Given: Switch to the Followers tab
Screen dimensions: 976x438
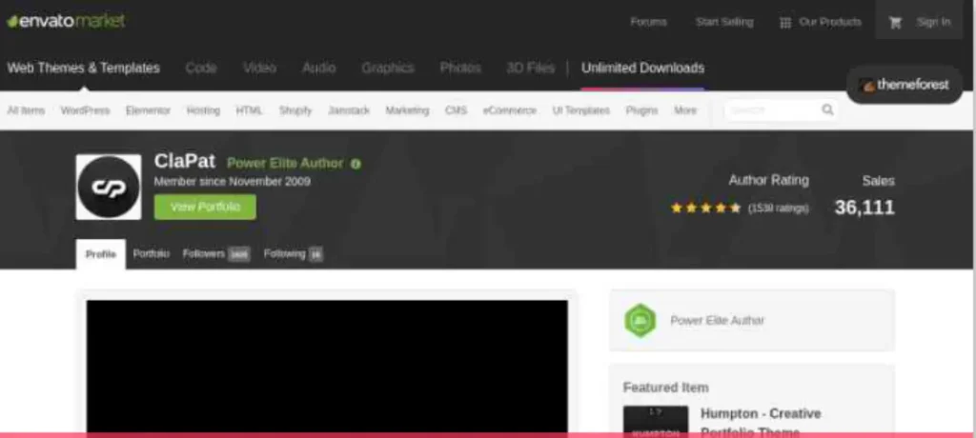Looking at the screenshot, I should click(216, 254).
